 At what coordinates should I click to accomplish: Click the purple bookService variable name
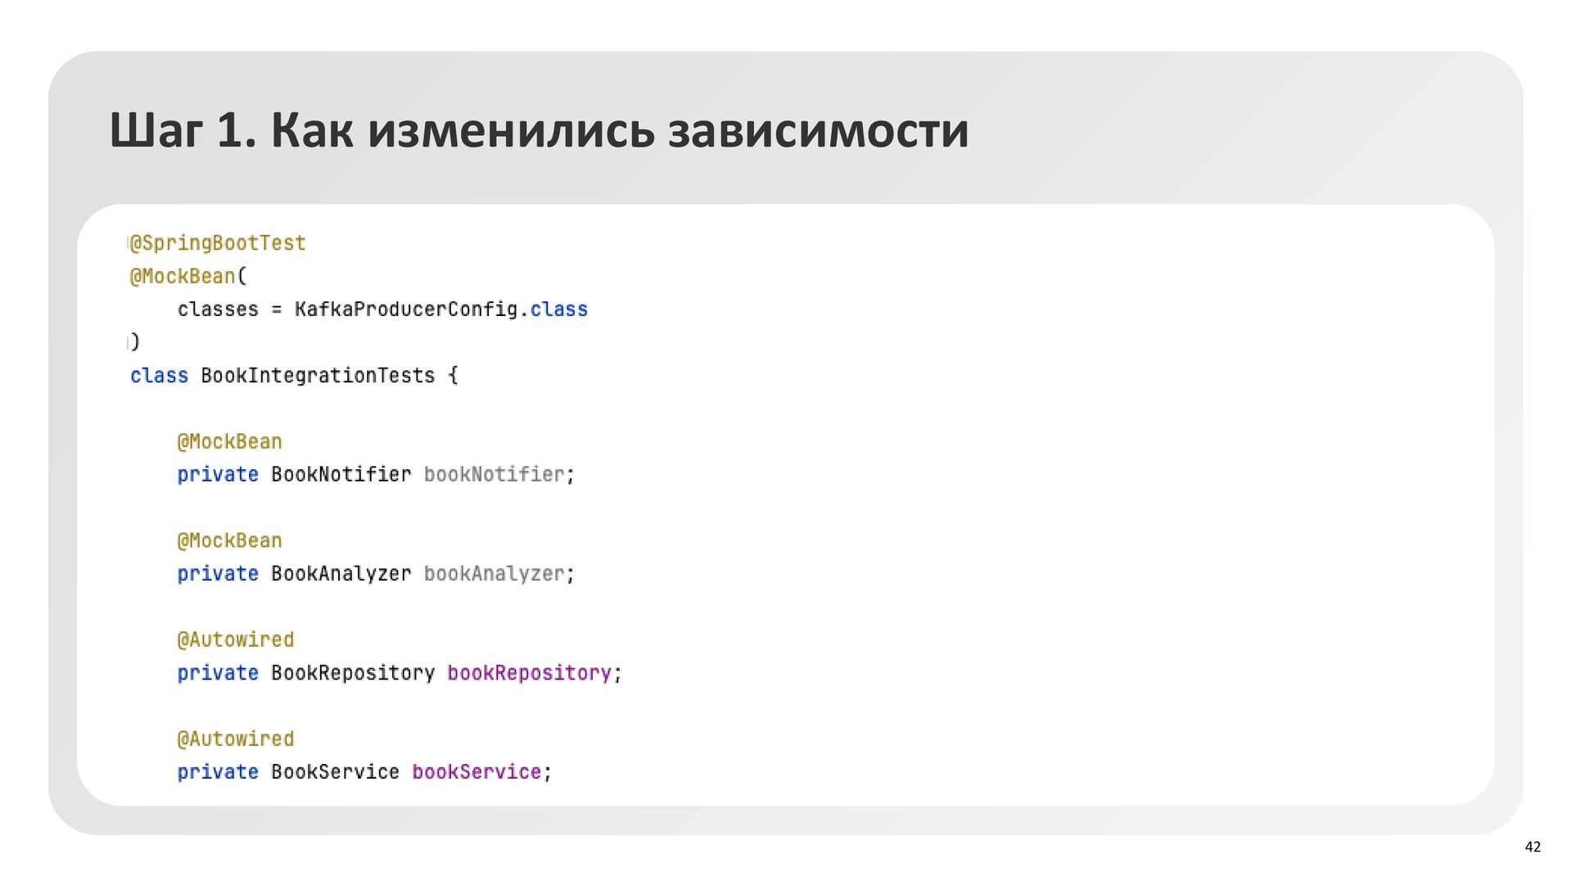476,772
